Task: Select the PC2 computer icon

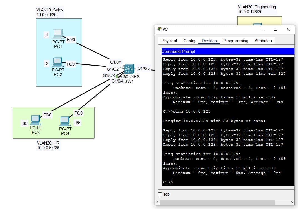Action: coord(58,62)
